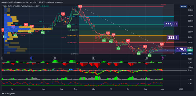The image size is (196, 96).
Task: Click 160,0 on the price axis
Action: click(x=190, y=59)
